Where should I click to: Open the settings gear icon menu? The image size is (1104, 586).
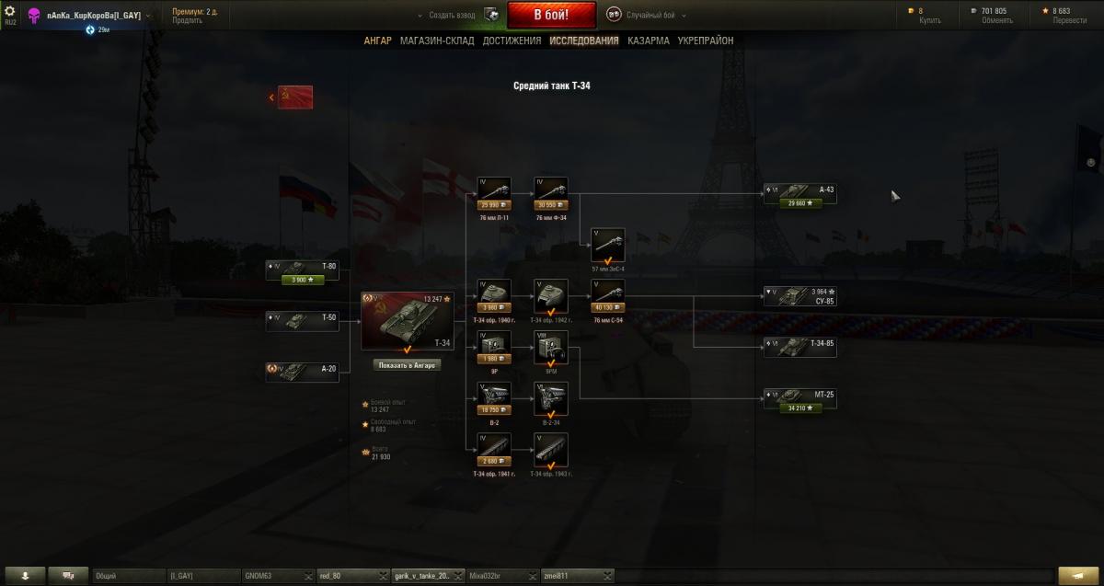tap(10, 12)
